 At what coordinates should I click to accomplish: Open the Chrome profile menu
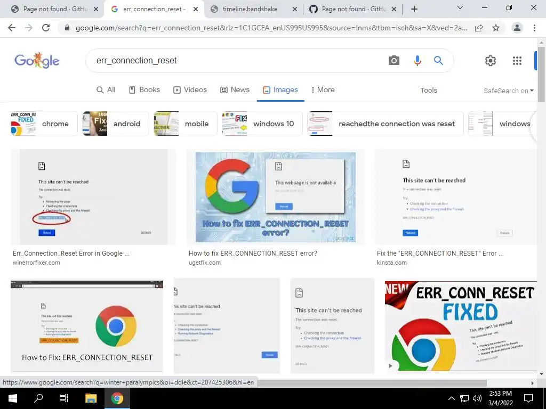point(517,28)
